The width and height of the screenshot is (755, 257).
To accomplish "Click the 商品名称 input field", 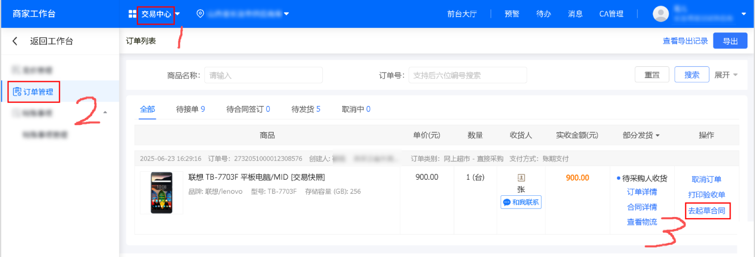I will pyautogui.click(x=263, y=75).
